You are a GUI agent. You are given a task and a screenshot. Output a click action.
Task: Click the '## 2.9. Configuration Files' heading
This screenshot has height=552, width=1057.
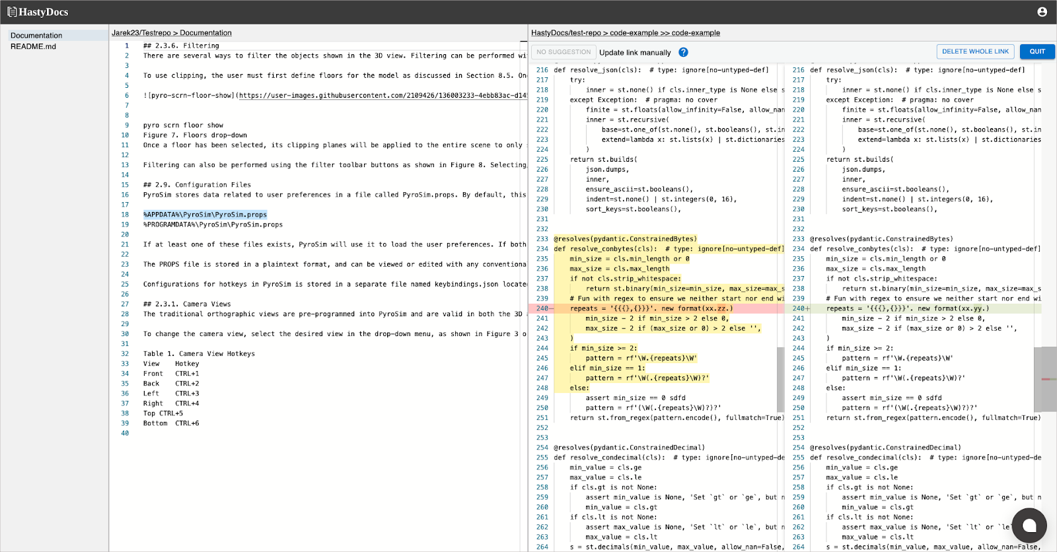pyautogui.click(x=197, y=185)
